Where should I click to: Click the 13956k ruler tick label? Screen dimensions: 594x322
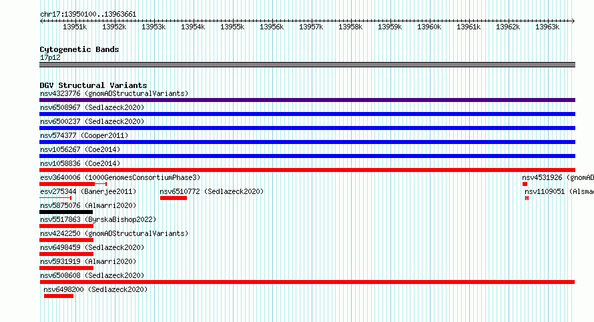[x=272, y=27]
